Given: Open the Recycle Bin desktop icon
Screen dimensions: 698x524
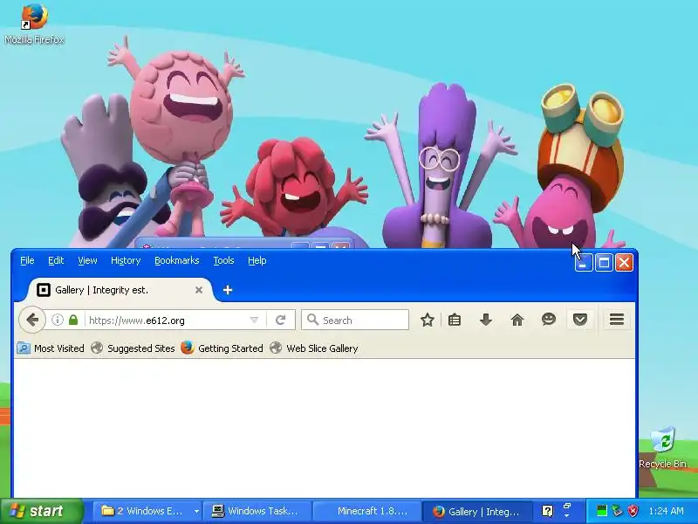Looking at the screenshot, I should pyautogui.click(x=662, y=448).
